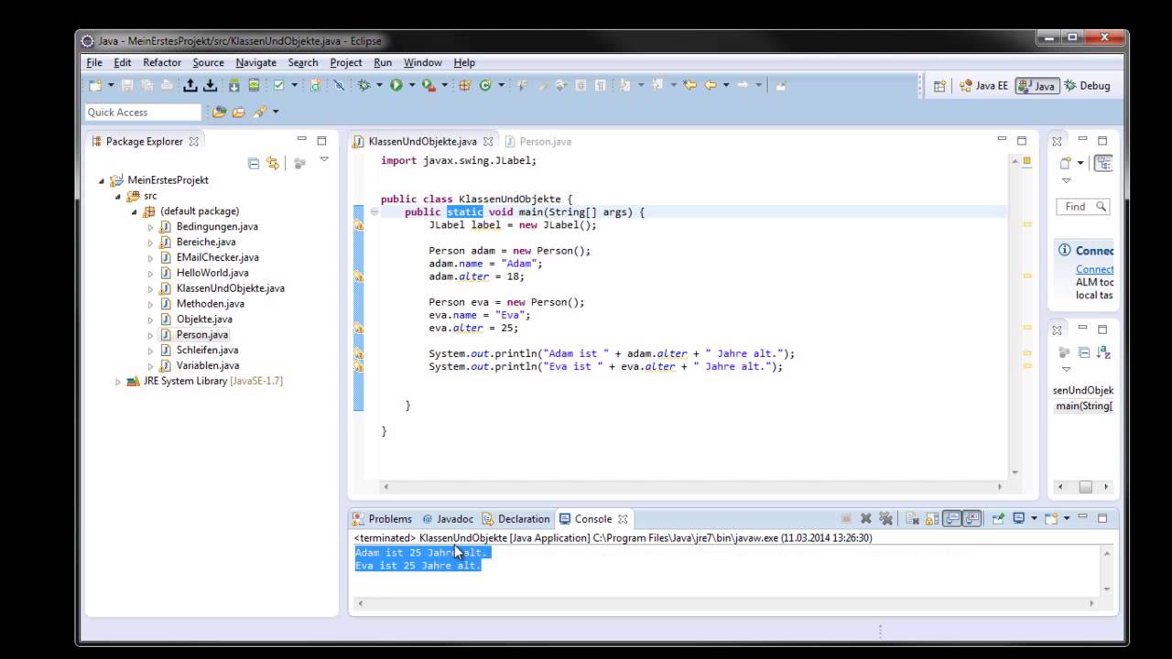Collapse the MeinErstesProjekt tree node
The width and height of the screenshot is (1172, 659).
click(x=102, y=180)
